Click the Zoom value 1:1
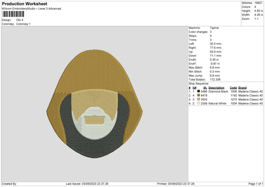Image resolution: width=265 pixels, height=187 pixels. pyautogui.click(x=257, y=20)
